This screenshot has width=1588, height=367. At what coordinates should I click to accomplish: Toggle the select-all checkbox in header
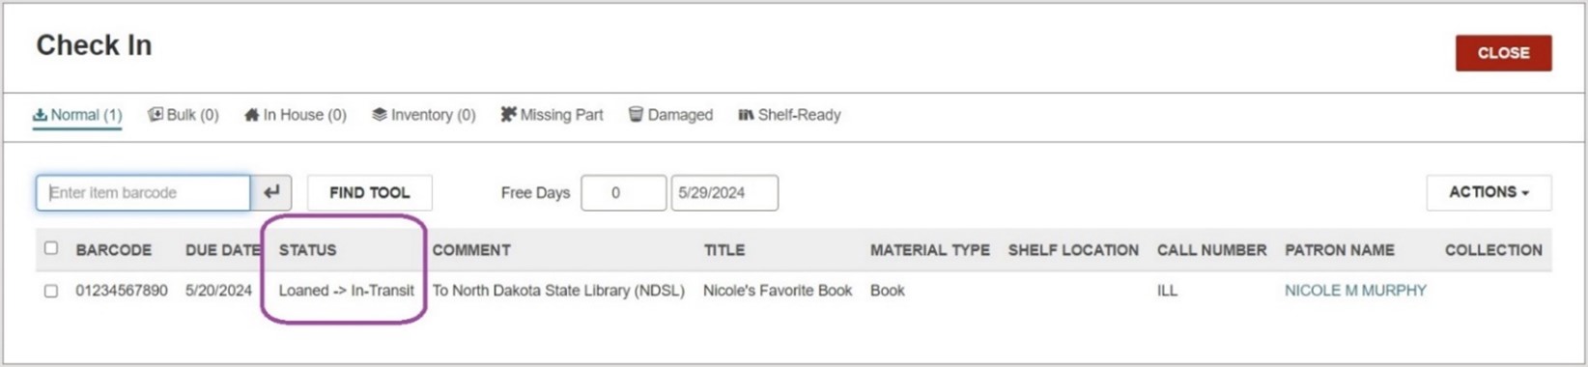click(x=51, y=248)
